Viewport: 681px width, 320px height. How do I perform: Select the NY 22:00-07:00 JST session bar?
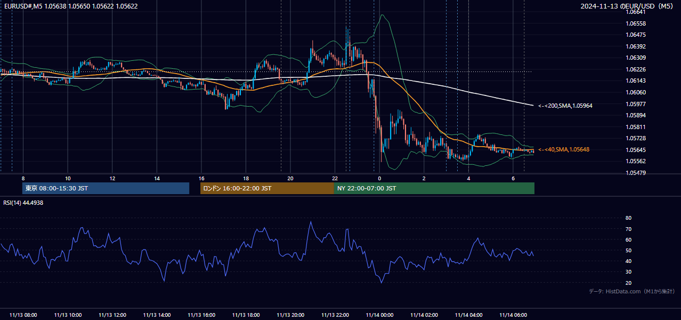click(x=434, y=188)
